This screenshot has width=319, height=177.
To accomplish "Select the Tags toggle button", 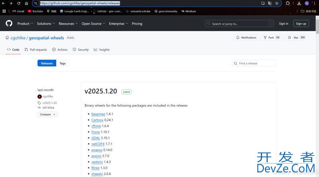I will coord(63,63).
